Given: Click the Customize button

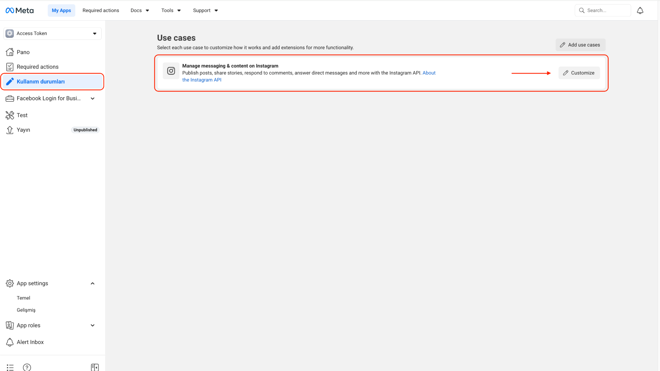Looking at the screenshot, I should click(x=579, y=73).
